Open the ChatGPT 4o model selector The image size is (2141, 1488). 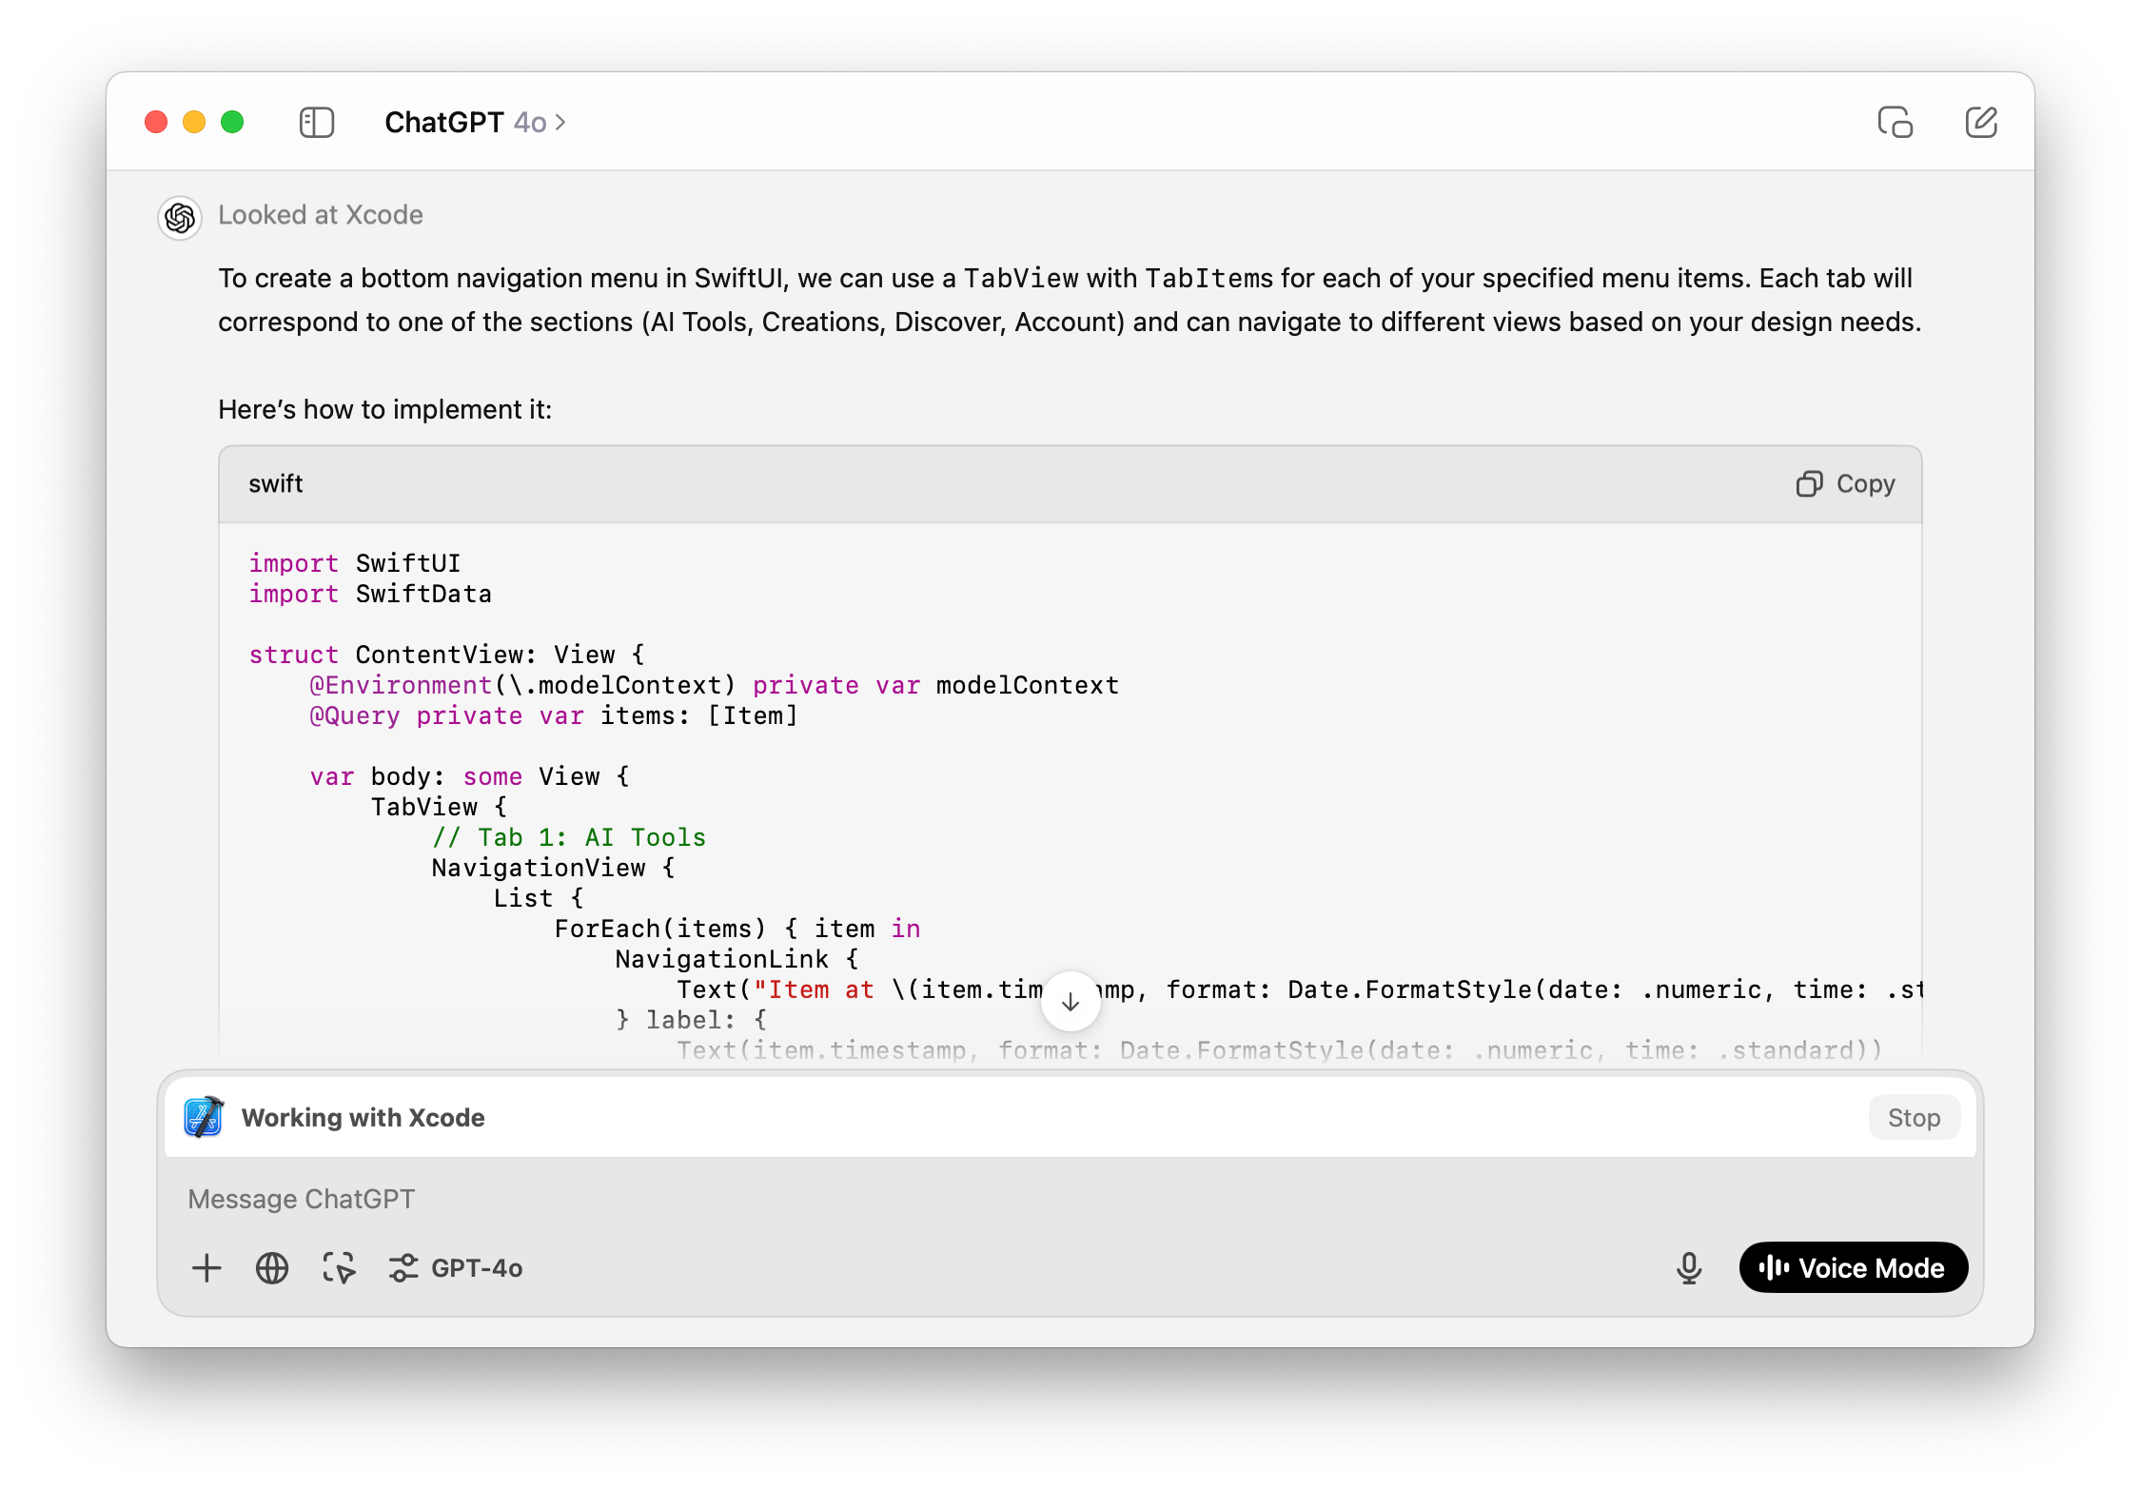[x=475, y=123]
